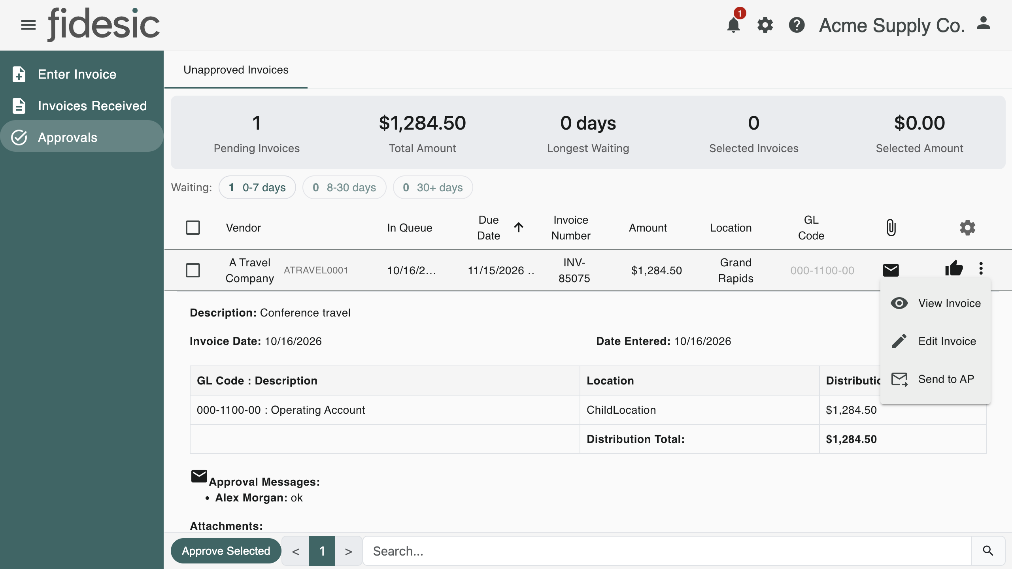Go to the previous page arrow
Image resolution: width=1012 pixels, height=569 pixels.
click(295, 551)
